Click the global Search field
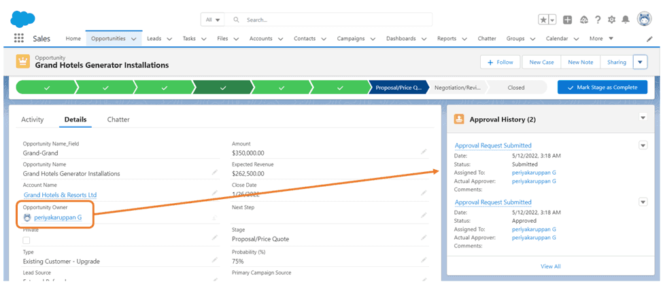663x284 pixels. point(328,20)
